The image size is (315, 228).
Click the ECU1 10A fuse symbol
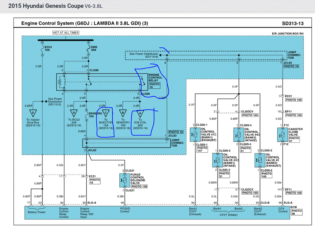pos(42,48)
